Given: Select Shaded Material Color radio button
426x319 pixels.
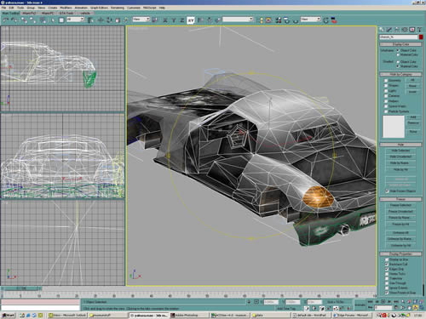Looking at the screenshot, I should click(x=398, y=66).
